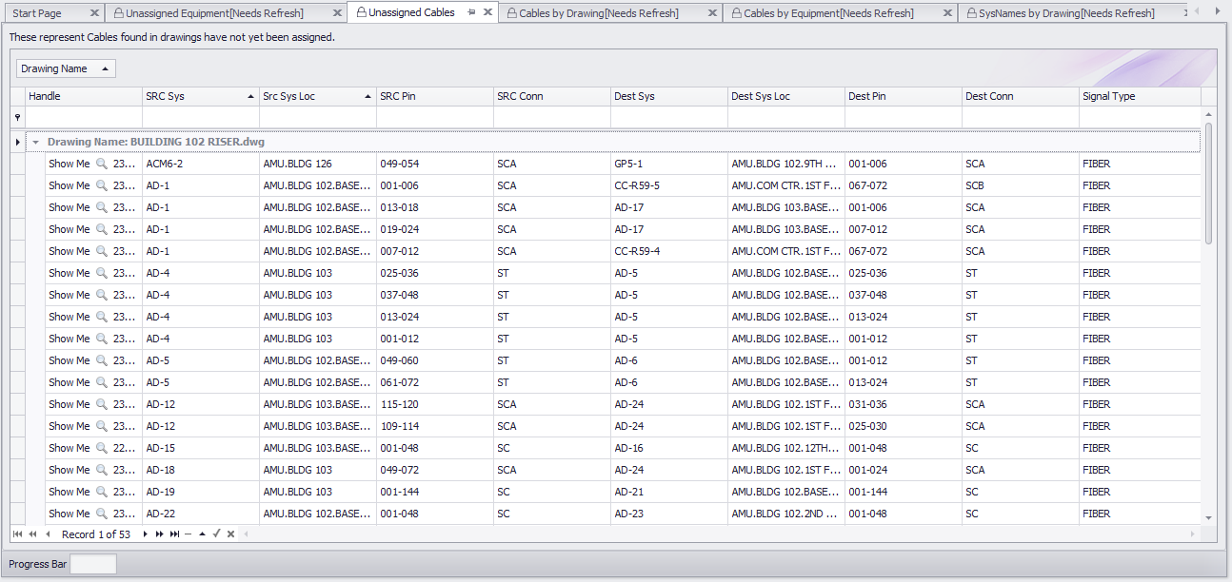Close the Cables by Equipment tab

coord(946,13)
